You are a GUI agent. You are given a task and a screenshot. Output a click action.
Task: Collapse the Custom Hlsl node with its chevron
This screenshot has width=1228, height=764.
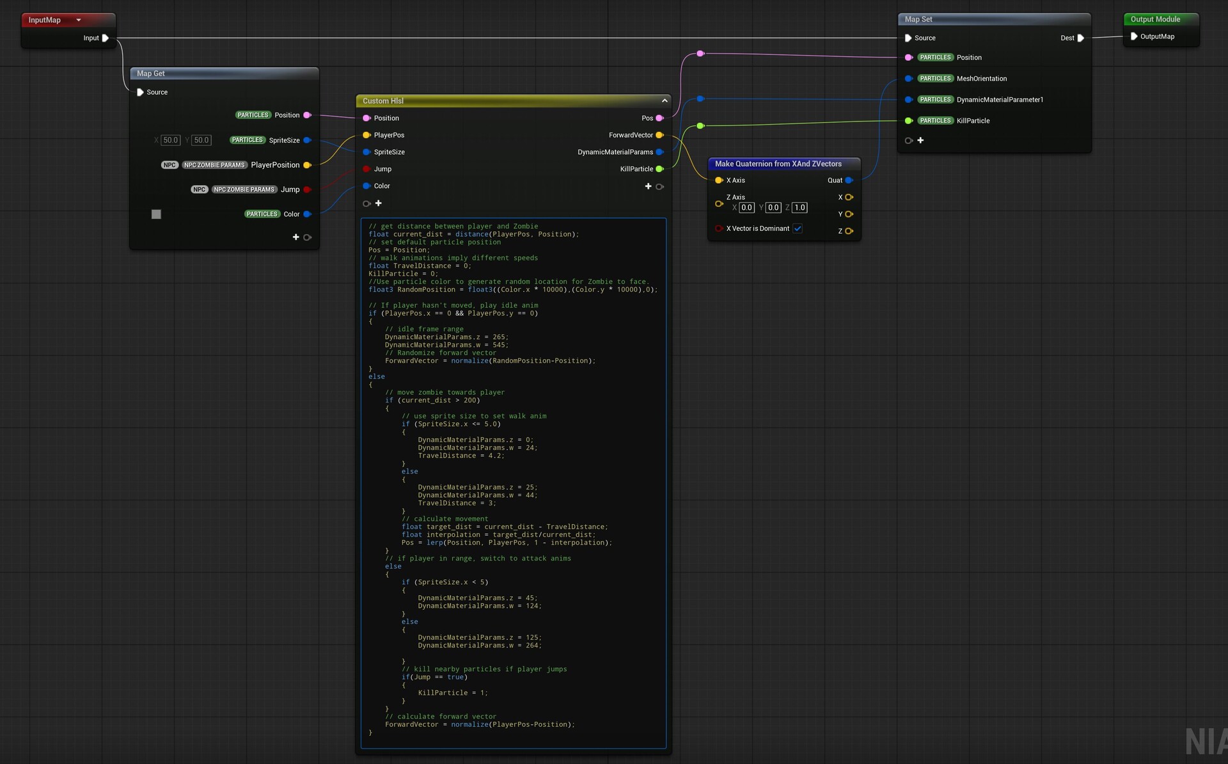click(664, 100)
